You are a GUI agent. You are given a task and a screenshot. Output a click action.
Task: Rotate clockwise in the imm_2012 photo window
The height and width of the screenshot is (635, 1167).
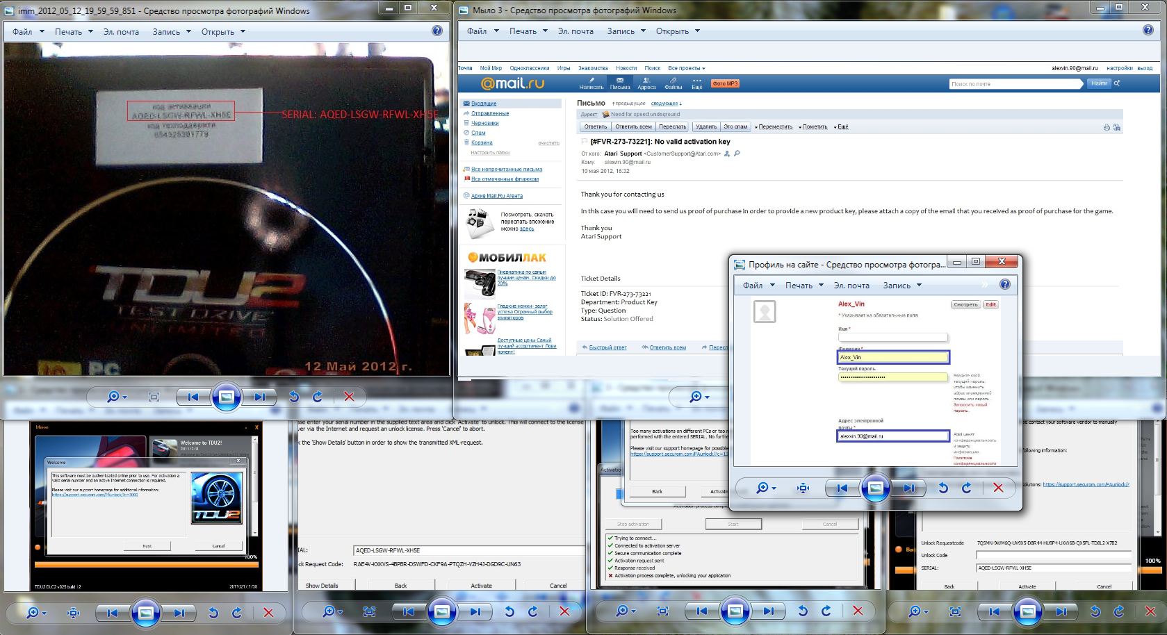coord(318,397)
